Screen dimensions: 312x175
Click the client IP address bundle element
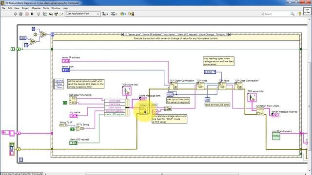[115, 111]
